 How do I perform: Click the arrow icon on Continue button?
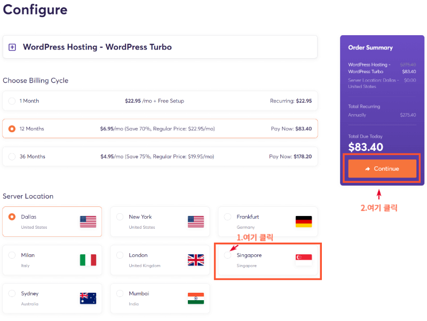click(x=368, y=169)
